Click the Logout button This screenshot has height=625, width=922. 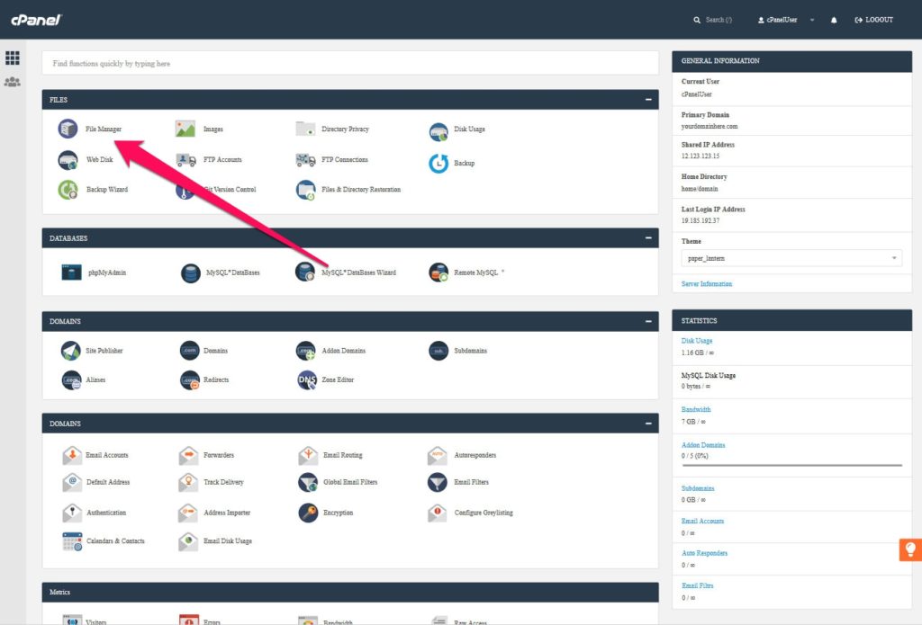coord(874,20)
